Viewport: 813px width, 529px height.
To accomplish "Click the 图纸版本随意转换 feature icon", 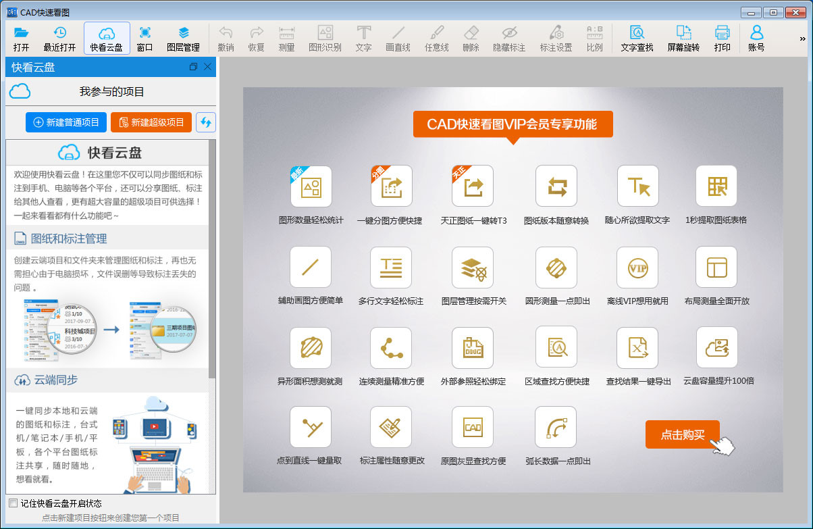I will tap(556, 186).
